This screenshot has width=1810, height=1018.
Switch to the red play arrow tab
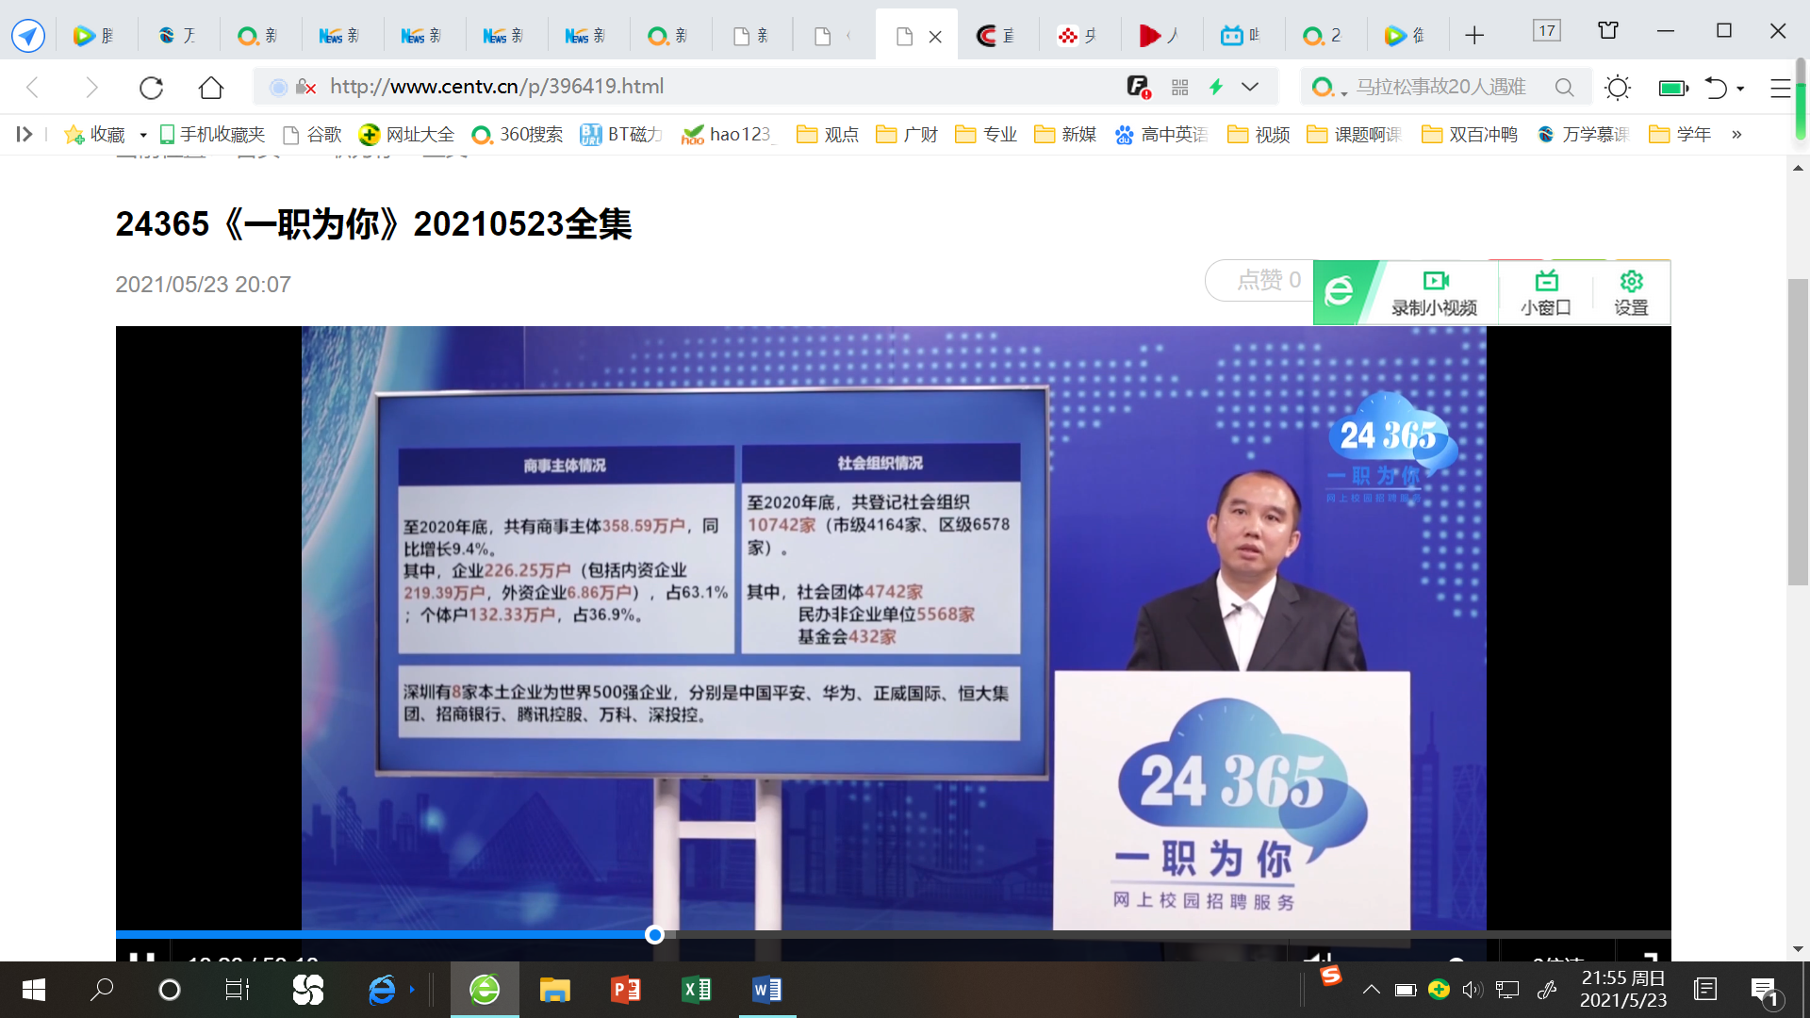click(1160, 36)
